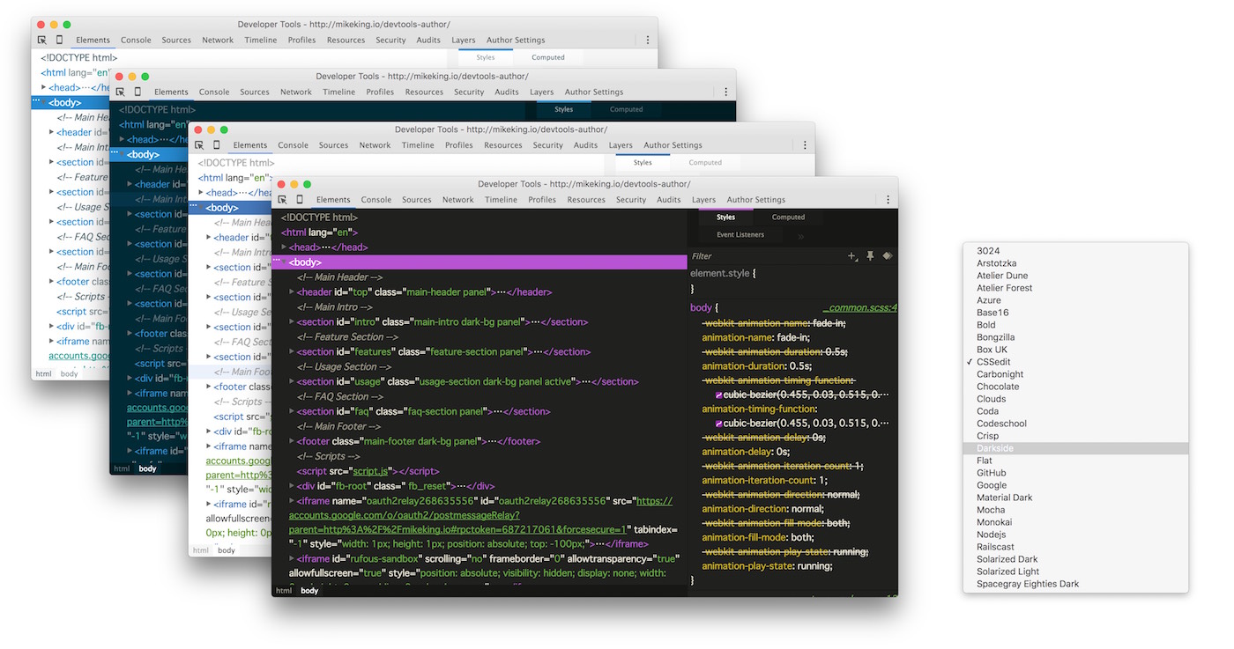Switch to Computed tab in the front dark window
The width and height of the screenshot is (1234, 649).
[x=788, y=218]
